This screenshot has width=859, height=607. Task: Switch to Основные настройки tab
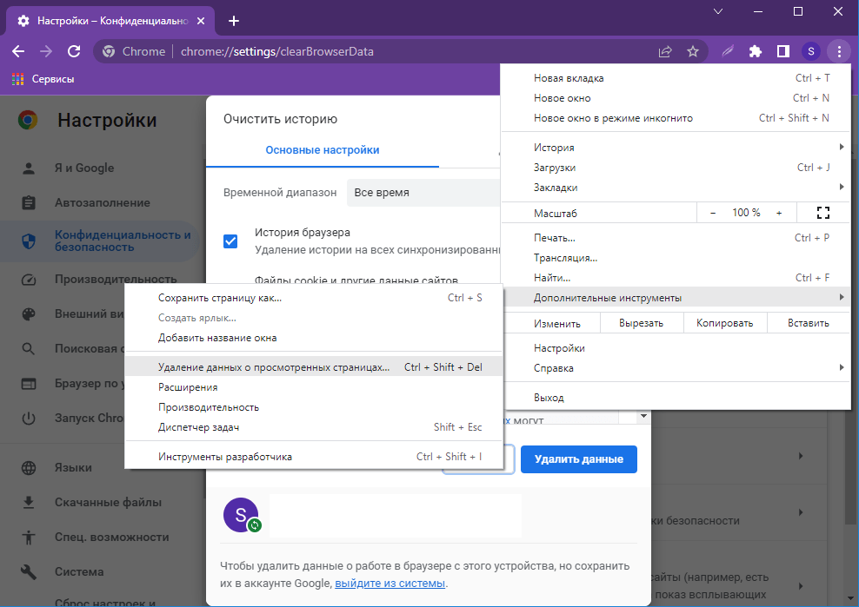(x=323, y=150)
